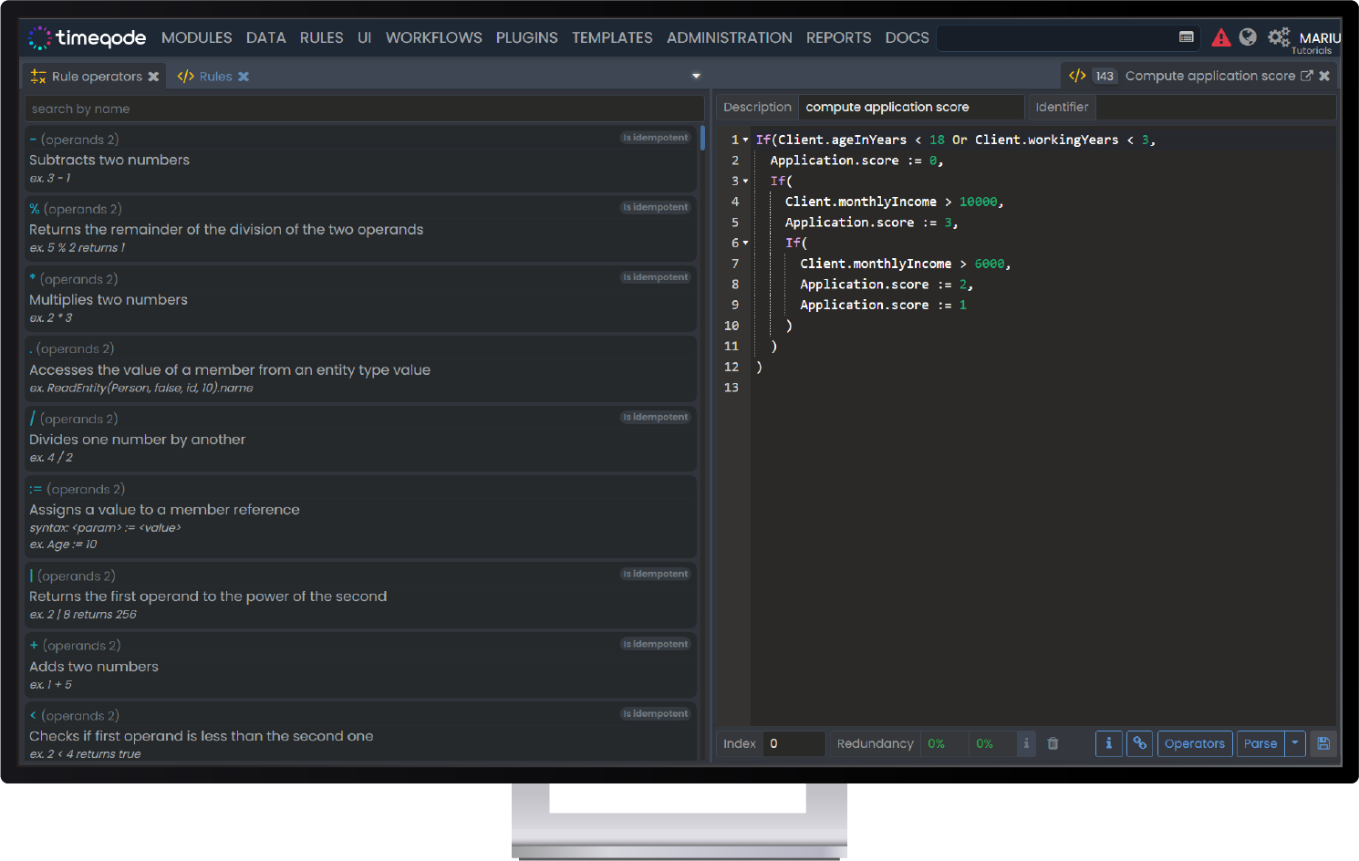Viewport: 1359px width, 861px height.
Task: Collapse the nested If at line 6
Action: click(745, 244)
